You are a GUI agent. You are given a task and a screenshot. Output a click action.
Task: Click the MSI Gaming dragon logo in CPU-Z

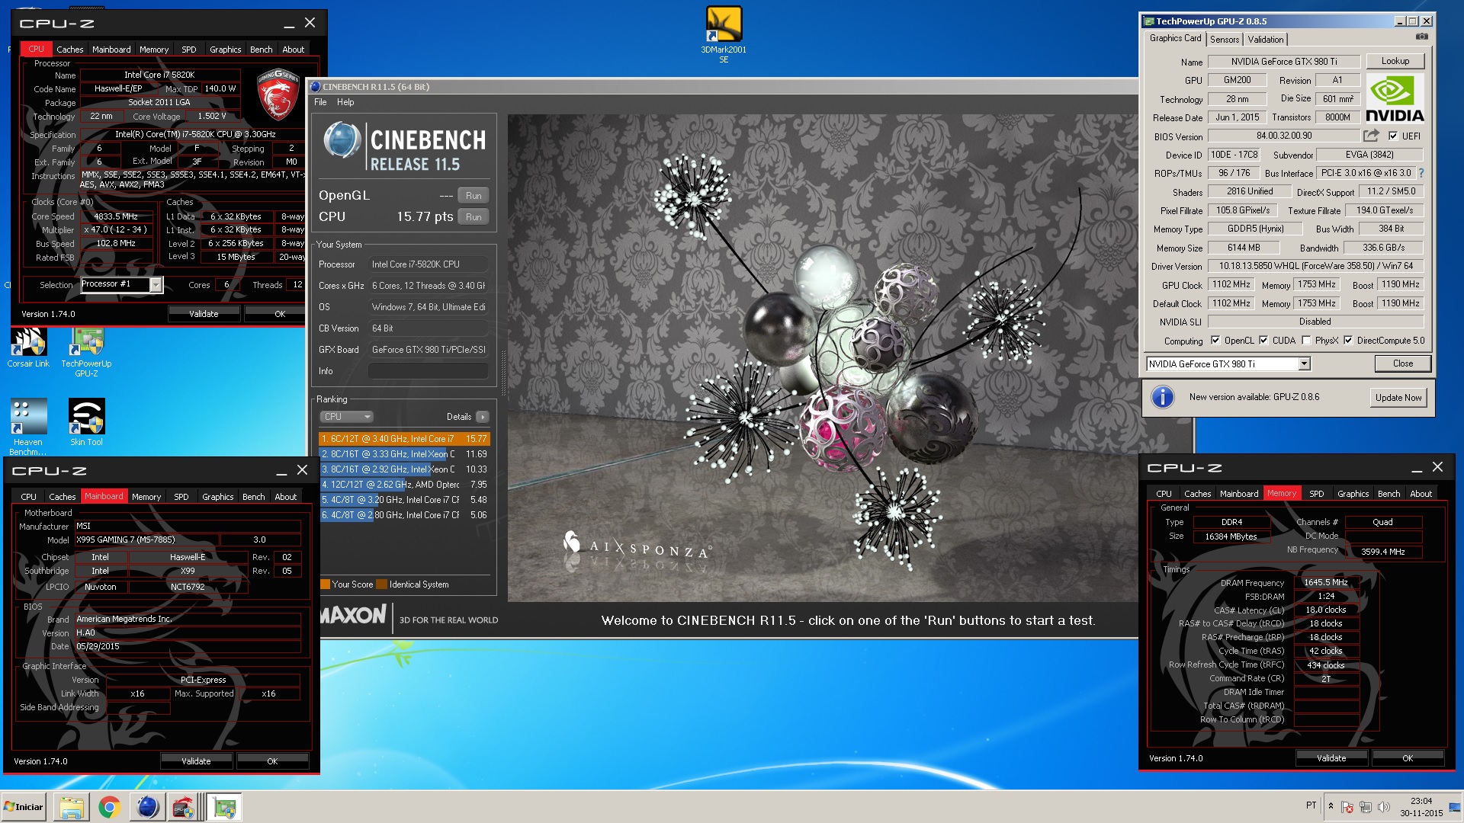click(277, 94)
